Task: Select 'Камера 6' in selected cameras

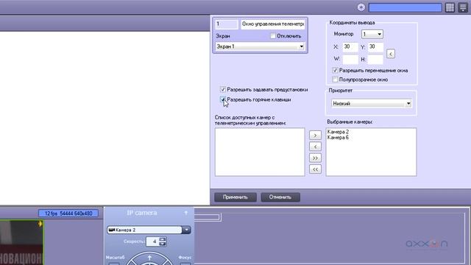Action: (x=338, y=138)
